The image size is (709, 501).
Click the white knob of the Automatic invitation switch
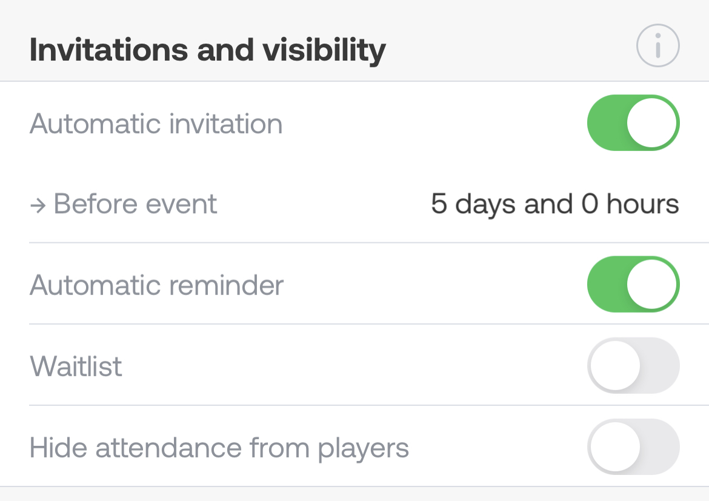pos(652,122)
